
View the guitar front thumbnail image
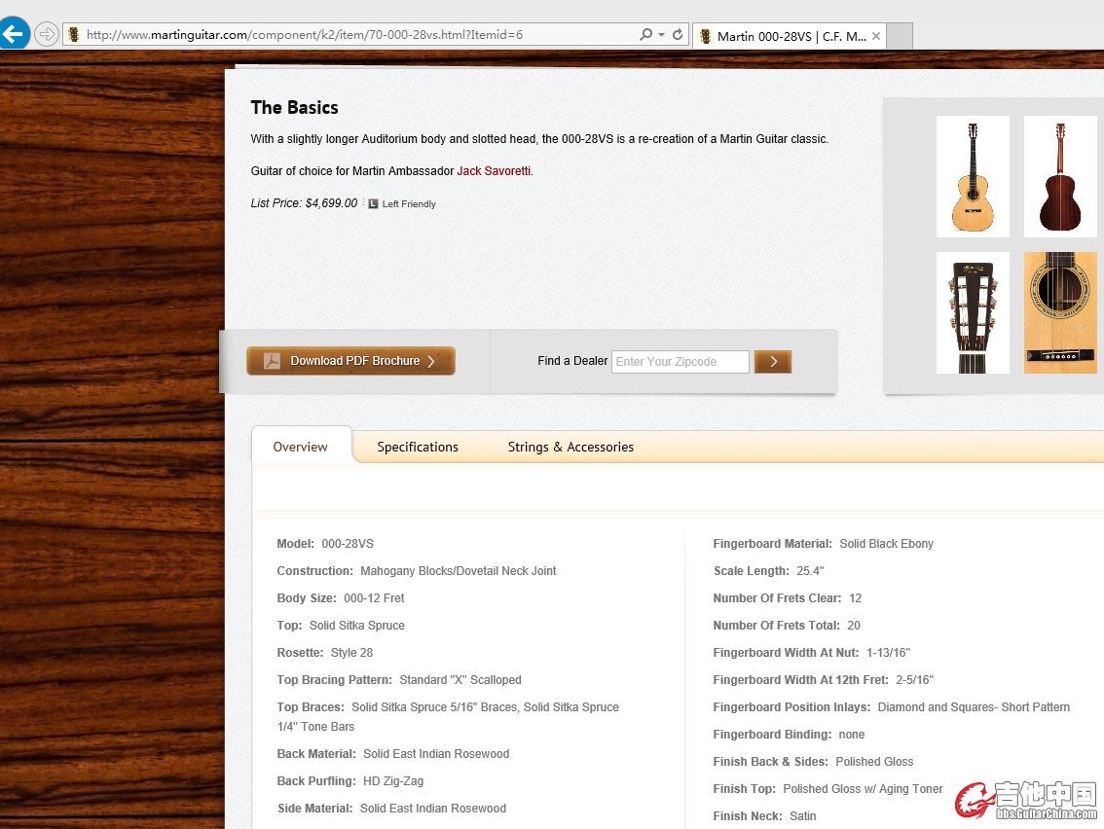(973, 176)
